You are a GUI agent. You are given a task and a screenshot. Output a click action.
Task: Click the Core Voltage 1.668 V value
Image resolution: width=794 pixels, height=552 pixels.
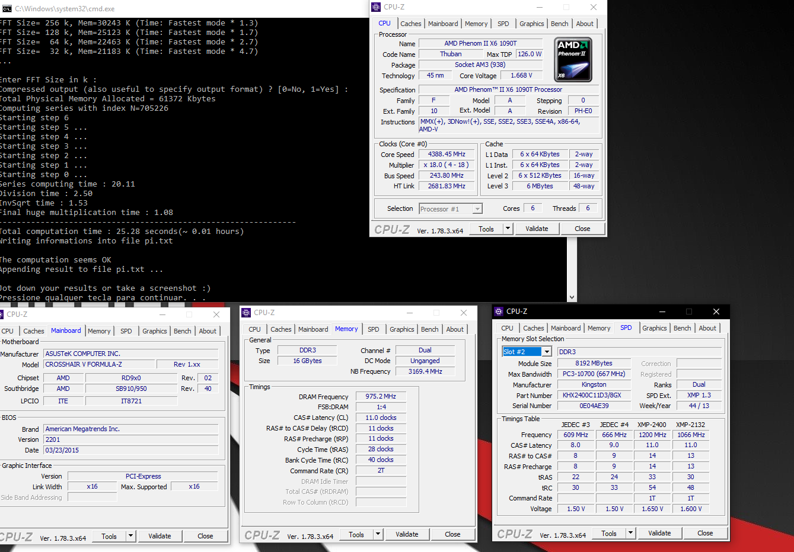[521, 75]
